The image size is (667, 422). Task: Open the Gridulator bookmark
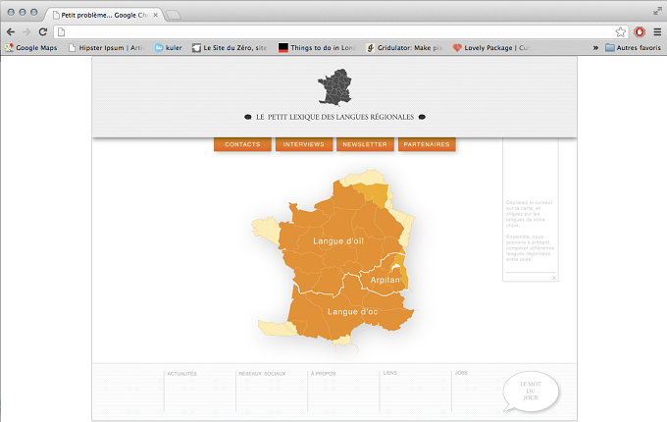pos(404,48)
